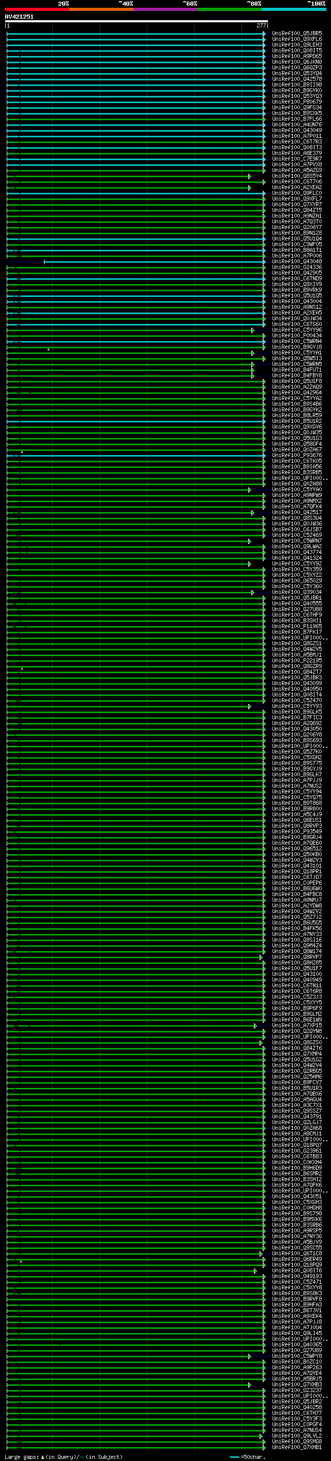Screen dimensions: 331x1461
Task: Open hit UniRef100_Q58GF4
Action: (297, 444)
